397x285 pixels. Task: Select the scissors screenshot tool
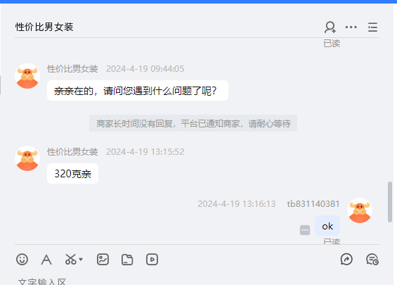(x=71, y=260)
